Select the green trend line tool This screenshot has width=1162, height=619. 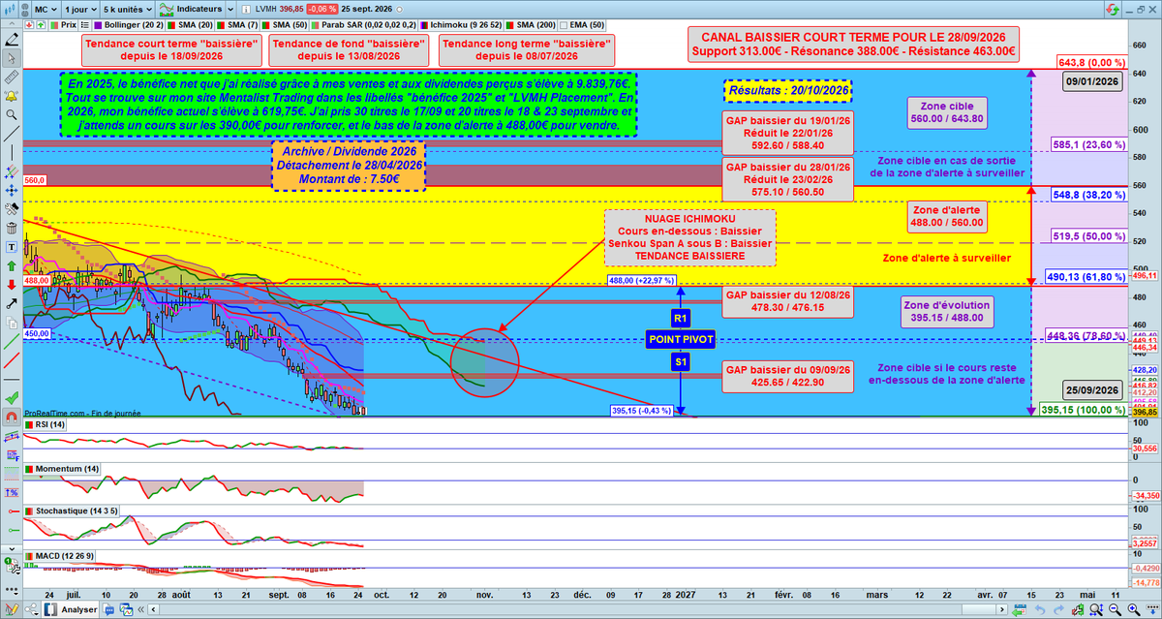click(x=14, y=342)
